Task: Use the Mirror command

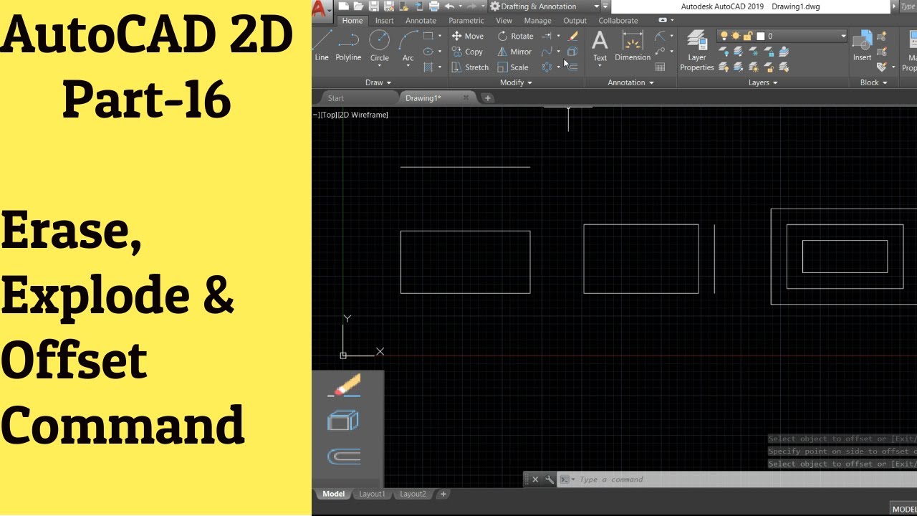Action: click(x=515, y=52)
